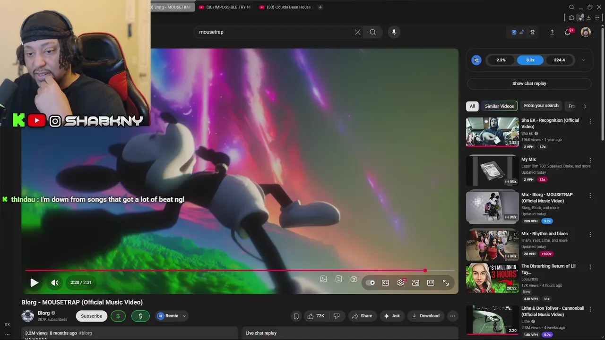
Task: Expand the vidIQ stats panel chevron
Action: (583, 60)
